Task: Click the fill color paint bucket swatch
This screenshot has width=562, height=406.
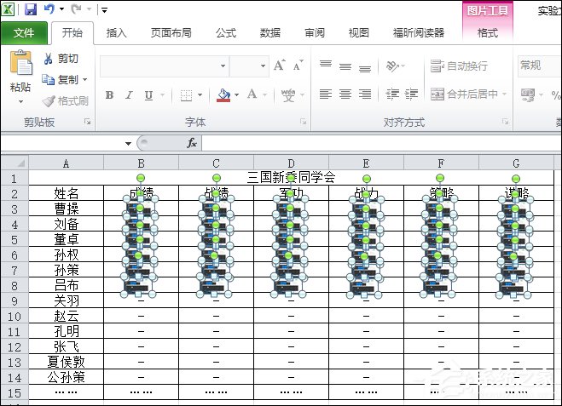Action: click(x=223, y=94)
